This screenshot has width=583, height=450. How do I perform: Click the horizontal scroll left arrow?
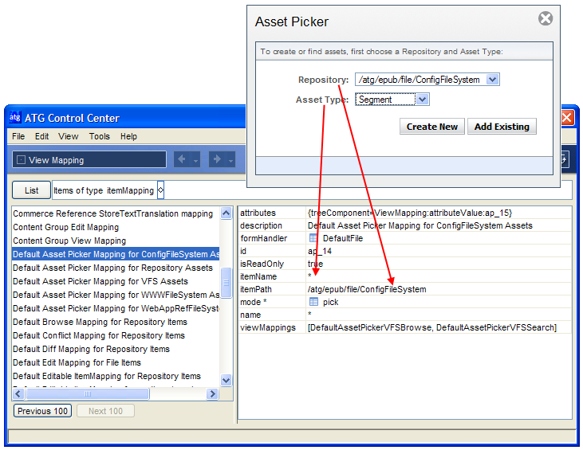tap(18, 394)
